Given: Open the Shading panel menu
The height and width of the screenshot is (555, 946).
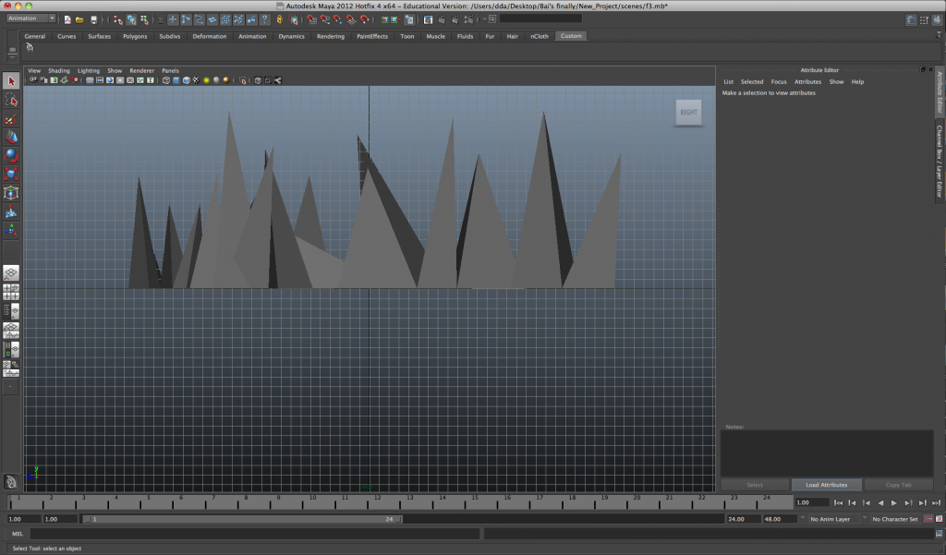Looking at the screenshot, I should click(59, 70).
